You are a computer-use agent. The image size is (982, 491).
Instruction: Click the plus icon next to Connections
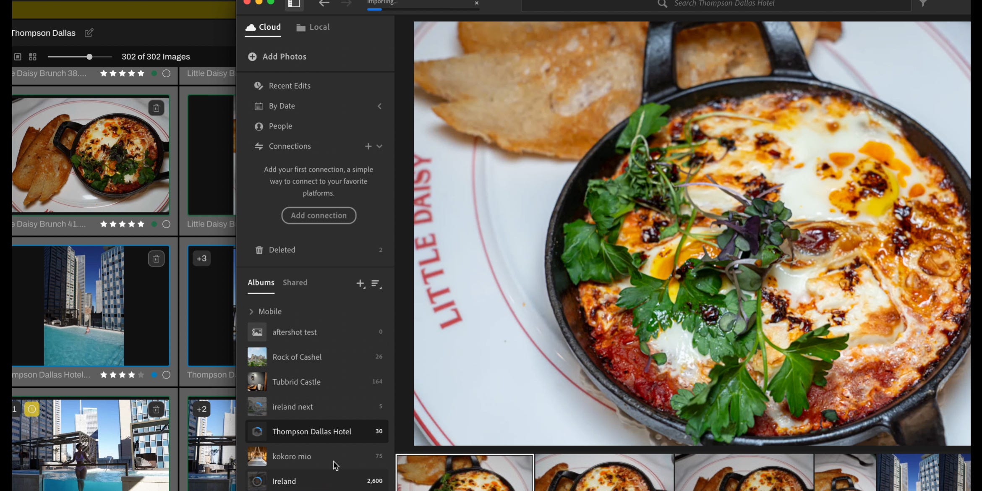368,146
